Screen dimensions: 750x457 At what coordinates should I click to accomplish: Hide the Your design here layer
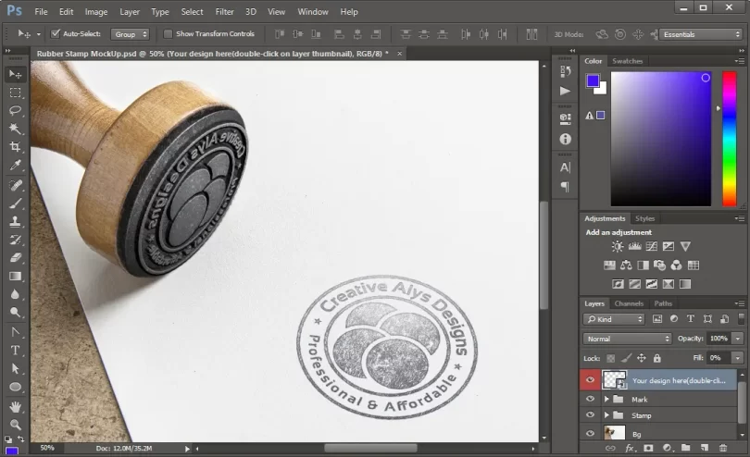(x=590, y=380)
